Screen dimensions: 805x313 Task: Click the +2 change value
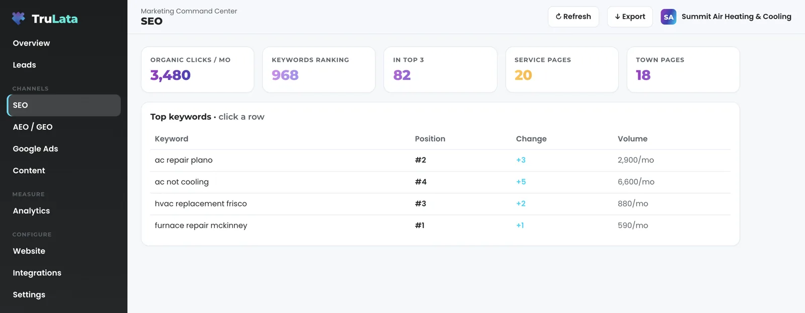tap(521, 204)
